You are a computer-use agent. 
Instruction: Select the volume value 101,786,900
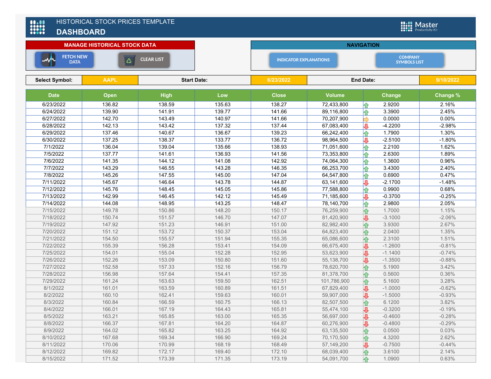coord(335,281)
